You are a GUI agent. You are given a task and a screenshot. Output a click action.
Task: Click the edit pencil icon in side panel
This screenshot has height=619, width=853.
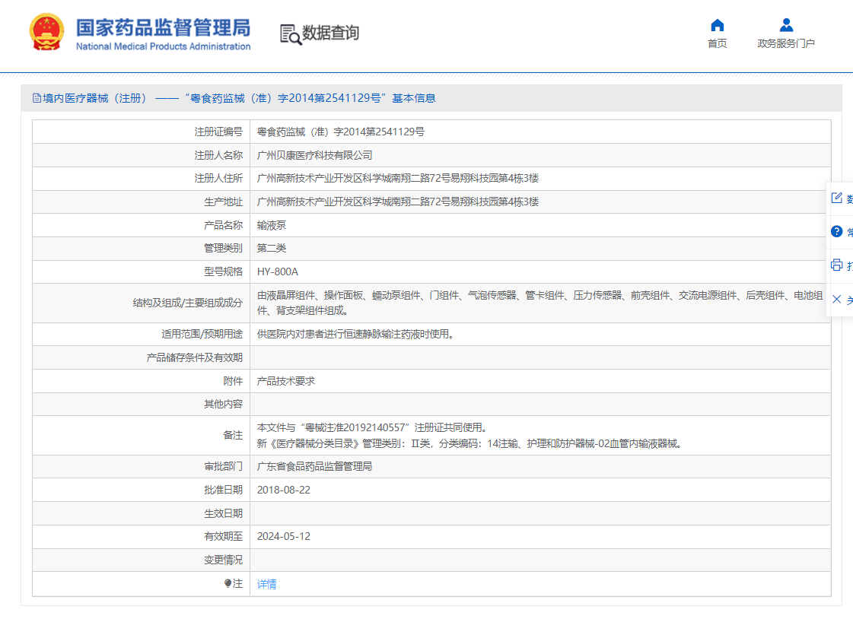[837, 198]
